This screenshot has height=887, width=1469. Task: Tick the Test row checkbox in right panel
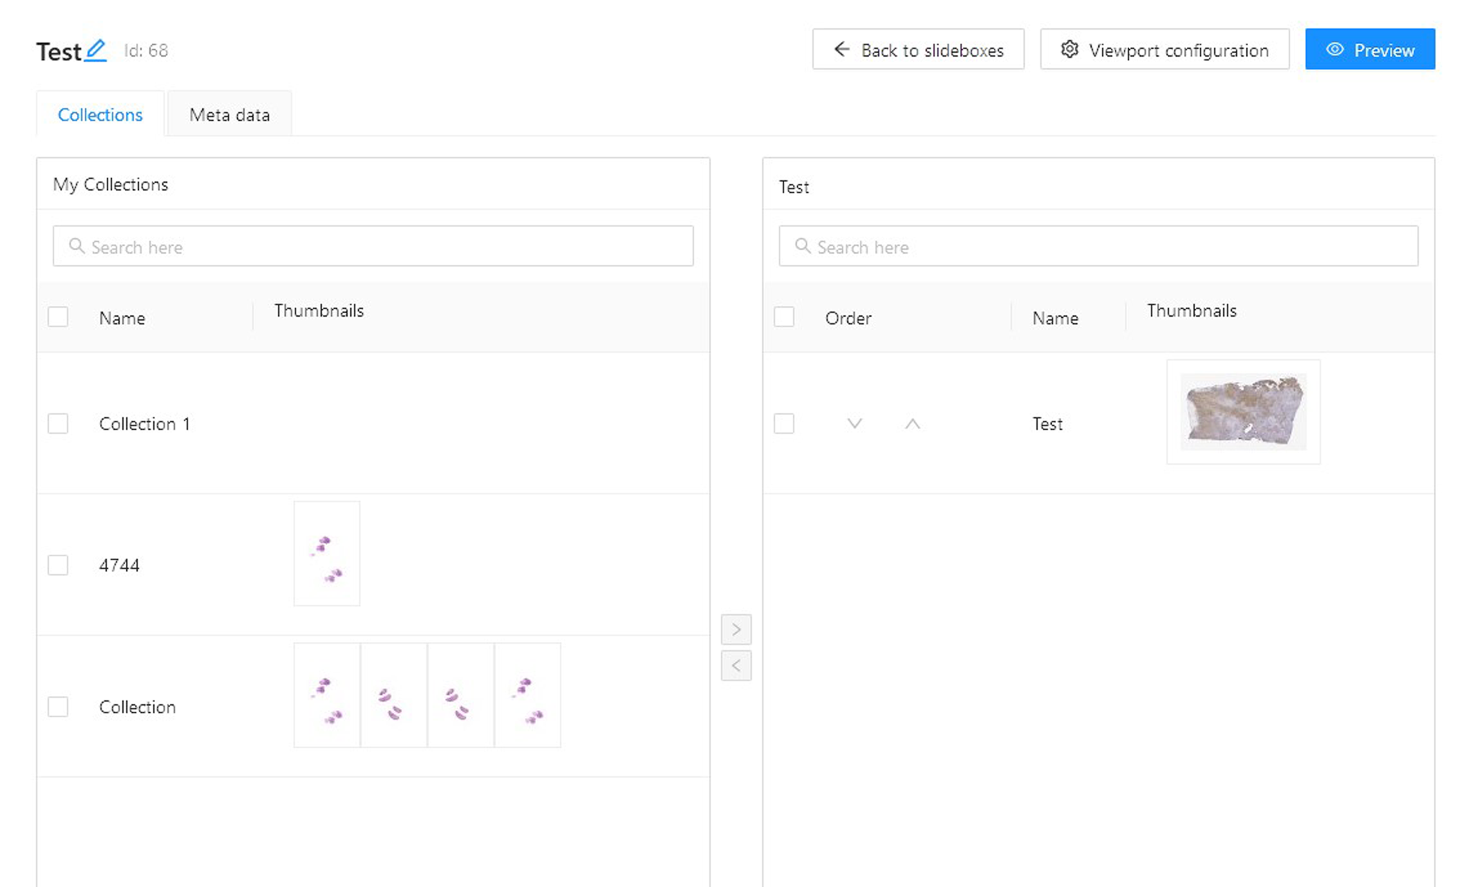(783, 424)
